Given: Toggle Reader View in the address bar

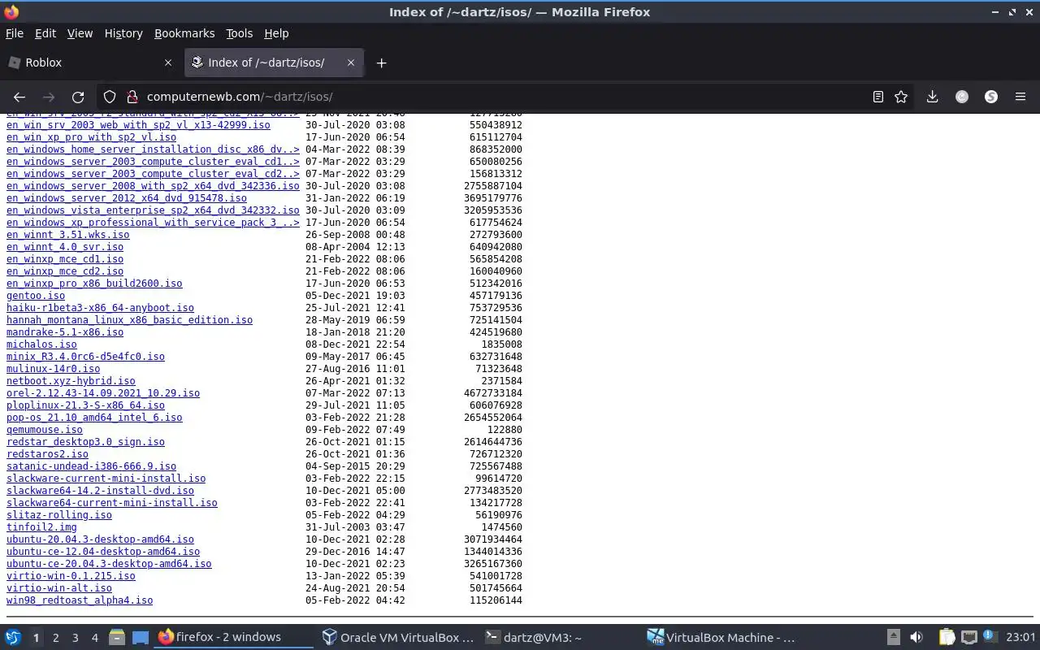Looking at the screenshot, I should (x=877, y=97).
